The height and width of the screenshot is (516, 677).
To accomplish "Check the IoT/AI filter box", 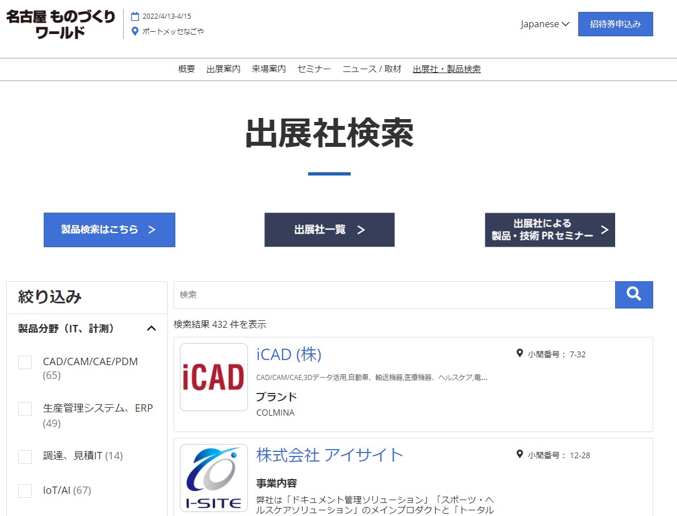I will [25, 491].
